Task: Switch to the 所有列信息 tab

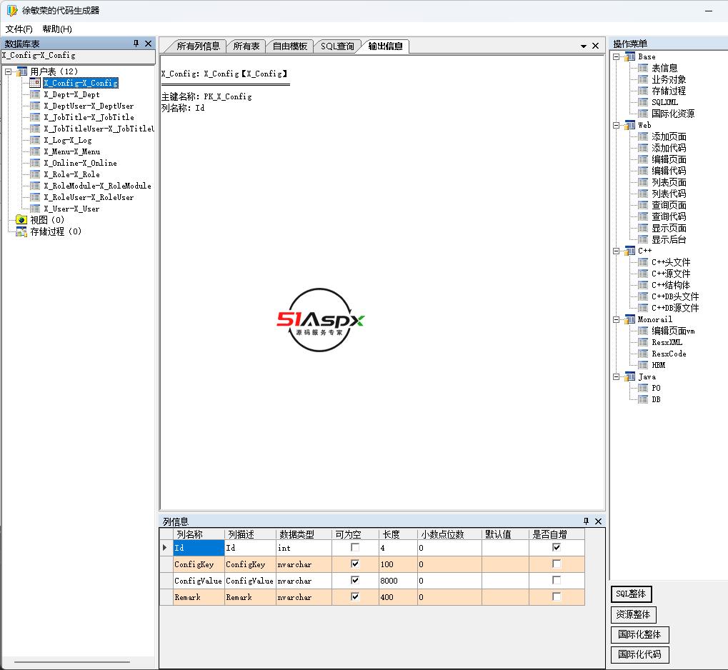Action: pos(198,46)
